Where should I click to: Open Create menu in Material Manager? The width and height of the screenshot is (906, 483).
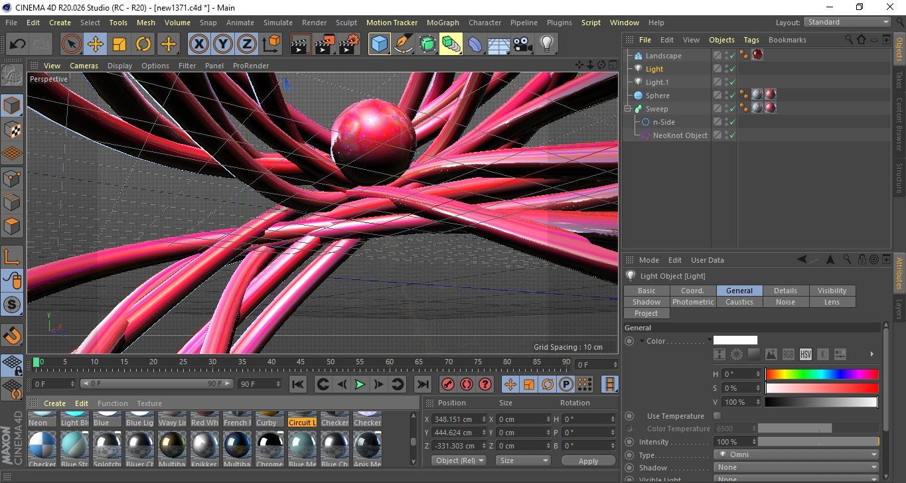54,403
